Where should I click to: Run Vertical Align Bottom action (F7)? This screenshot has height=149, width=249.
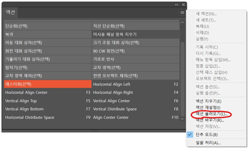pyautogui.click(x=48, y=109)
